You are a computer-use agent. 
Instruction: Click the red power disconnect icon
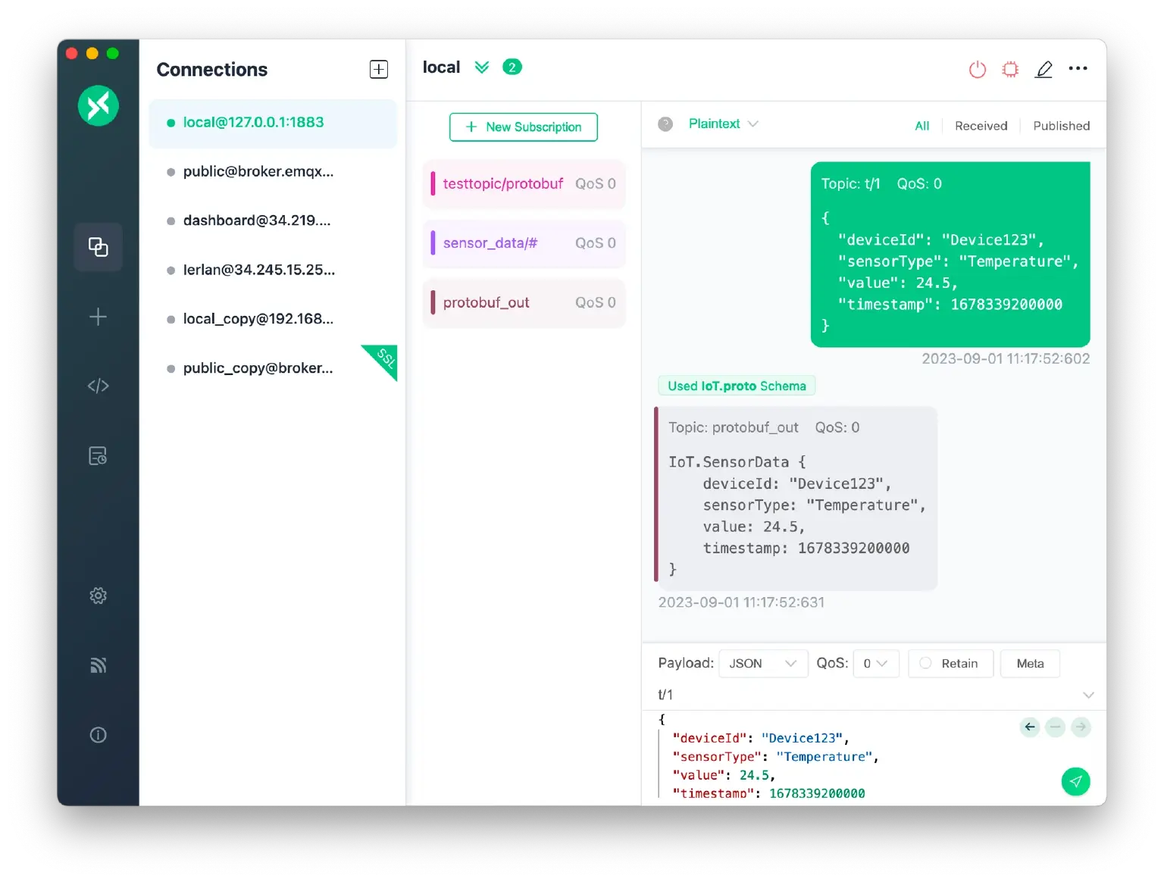tap(977, 70)
